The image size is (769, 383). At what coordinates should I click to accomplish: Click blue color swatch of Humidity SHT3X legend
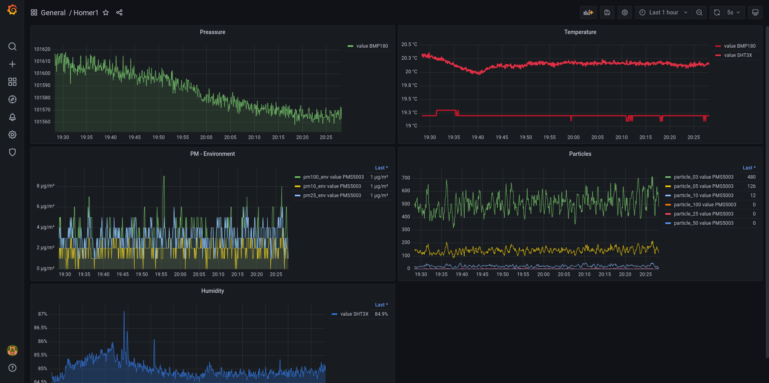[x=335, y=314]
